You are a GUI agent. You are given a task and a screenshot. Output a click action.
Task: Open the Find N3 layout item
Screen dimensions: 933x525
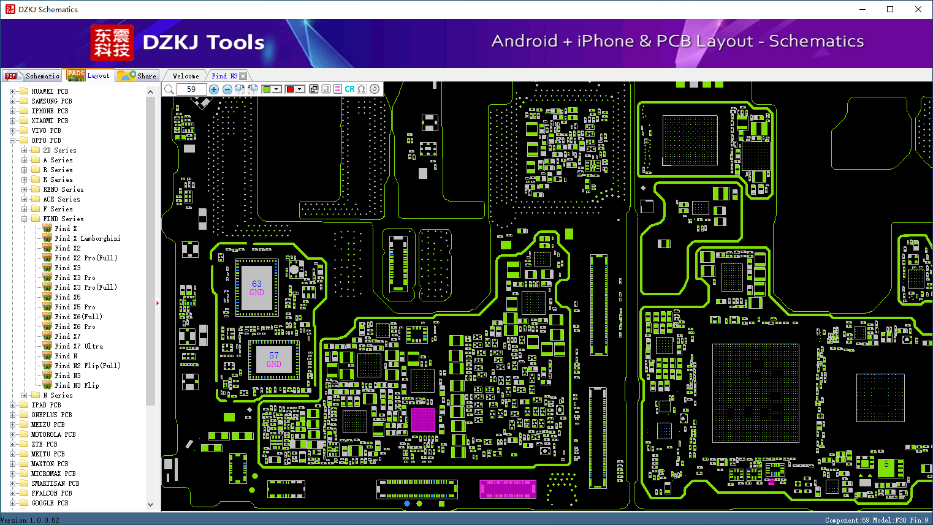point(67,376)
